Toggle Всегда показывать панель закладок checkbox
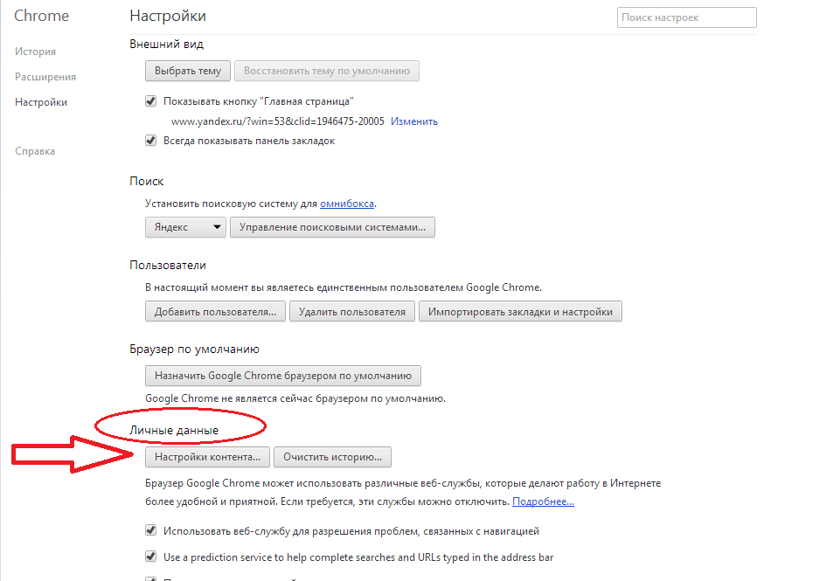This screenshot has height=581, width=819. [151, 141]
